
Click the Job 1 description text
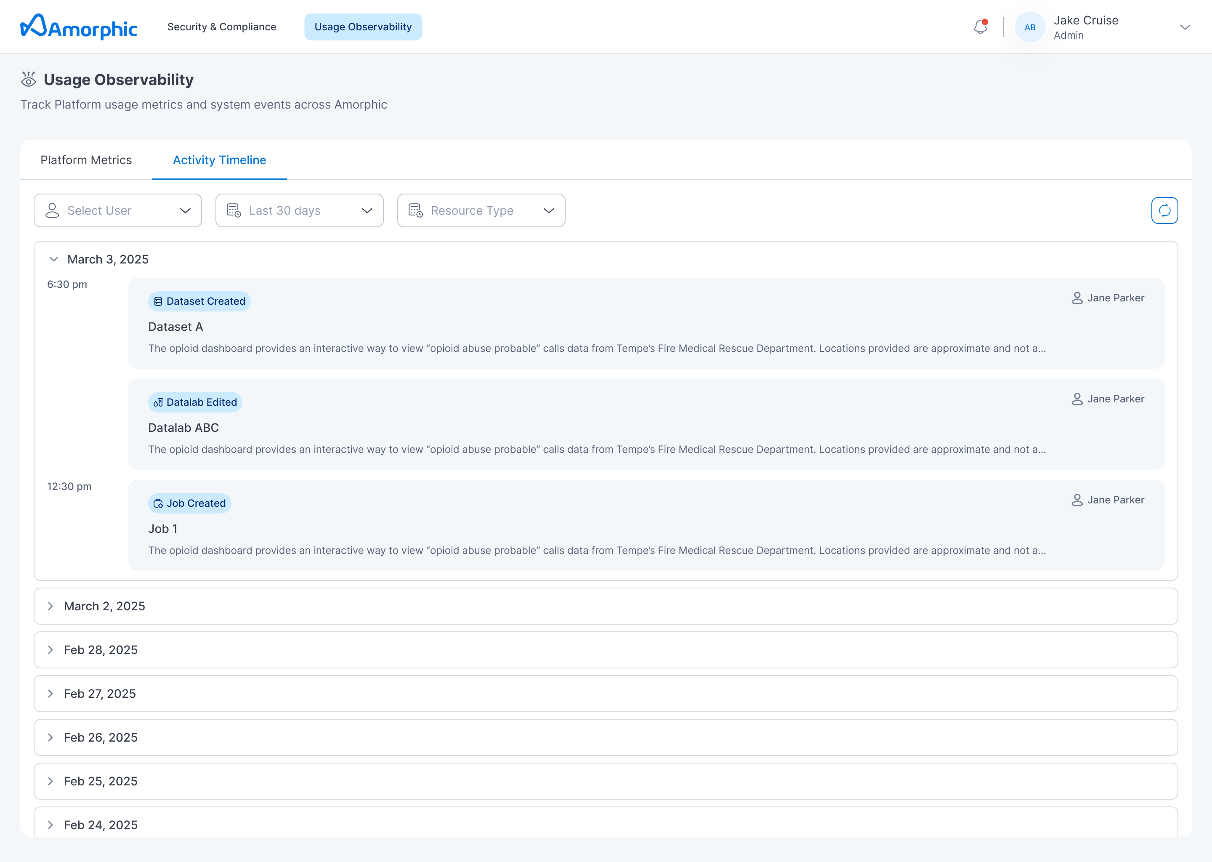coord(597,551)
